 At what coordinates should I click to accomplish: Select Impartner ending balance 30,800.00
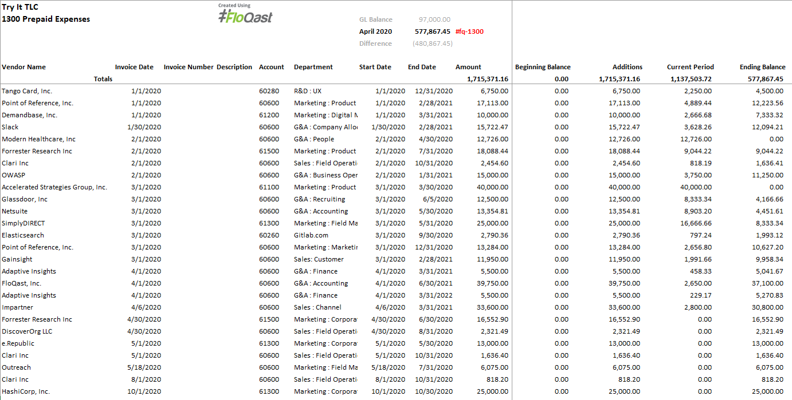tap(768, 307)
